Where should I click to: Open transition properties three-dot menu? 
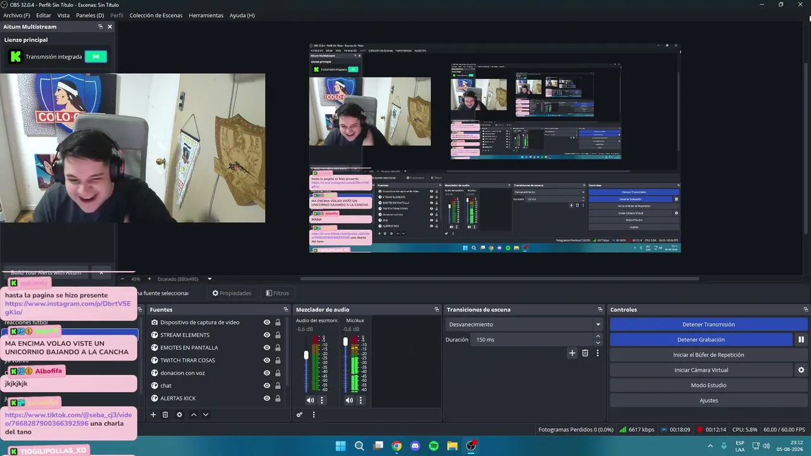(597, 353)
